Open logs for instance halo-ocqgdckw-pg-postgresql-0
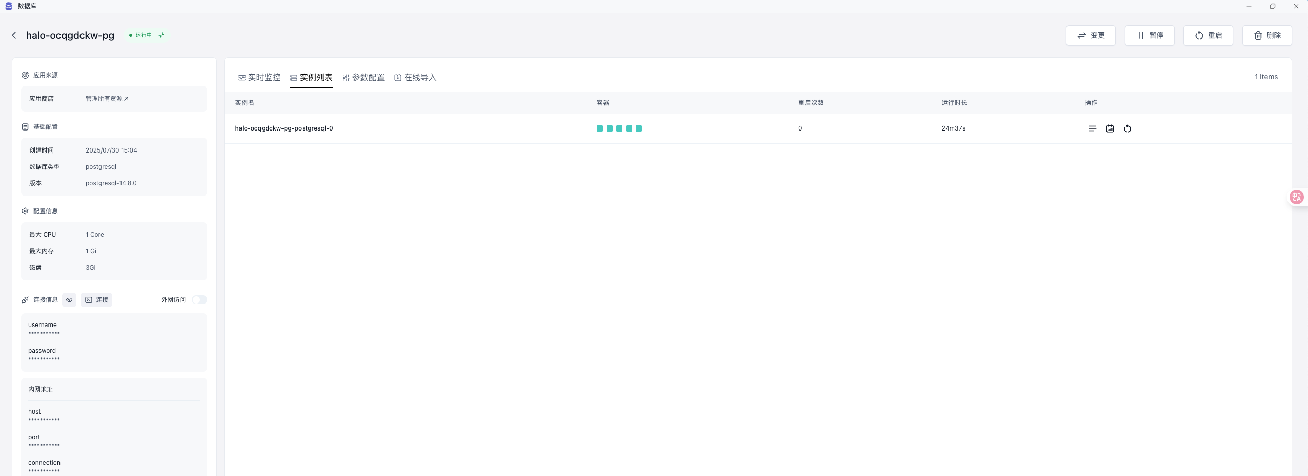Image resolution: width=1308 pixels, height=476 pixels. tap(1093, 128)
